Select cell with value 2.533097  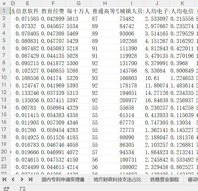(157, 19)
